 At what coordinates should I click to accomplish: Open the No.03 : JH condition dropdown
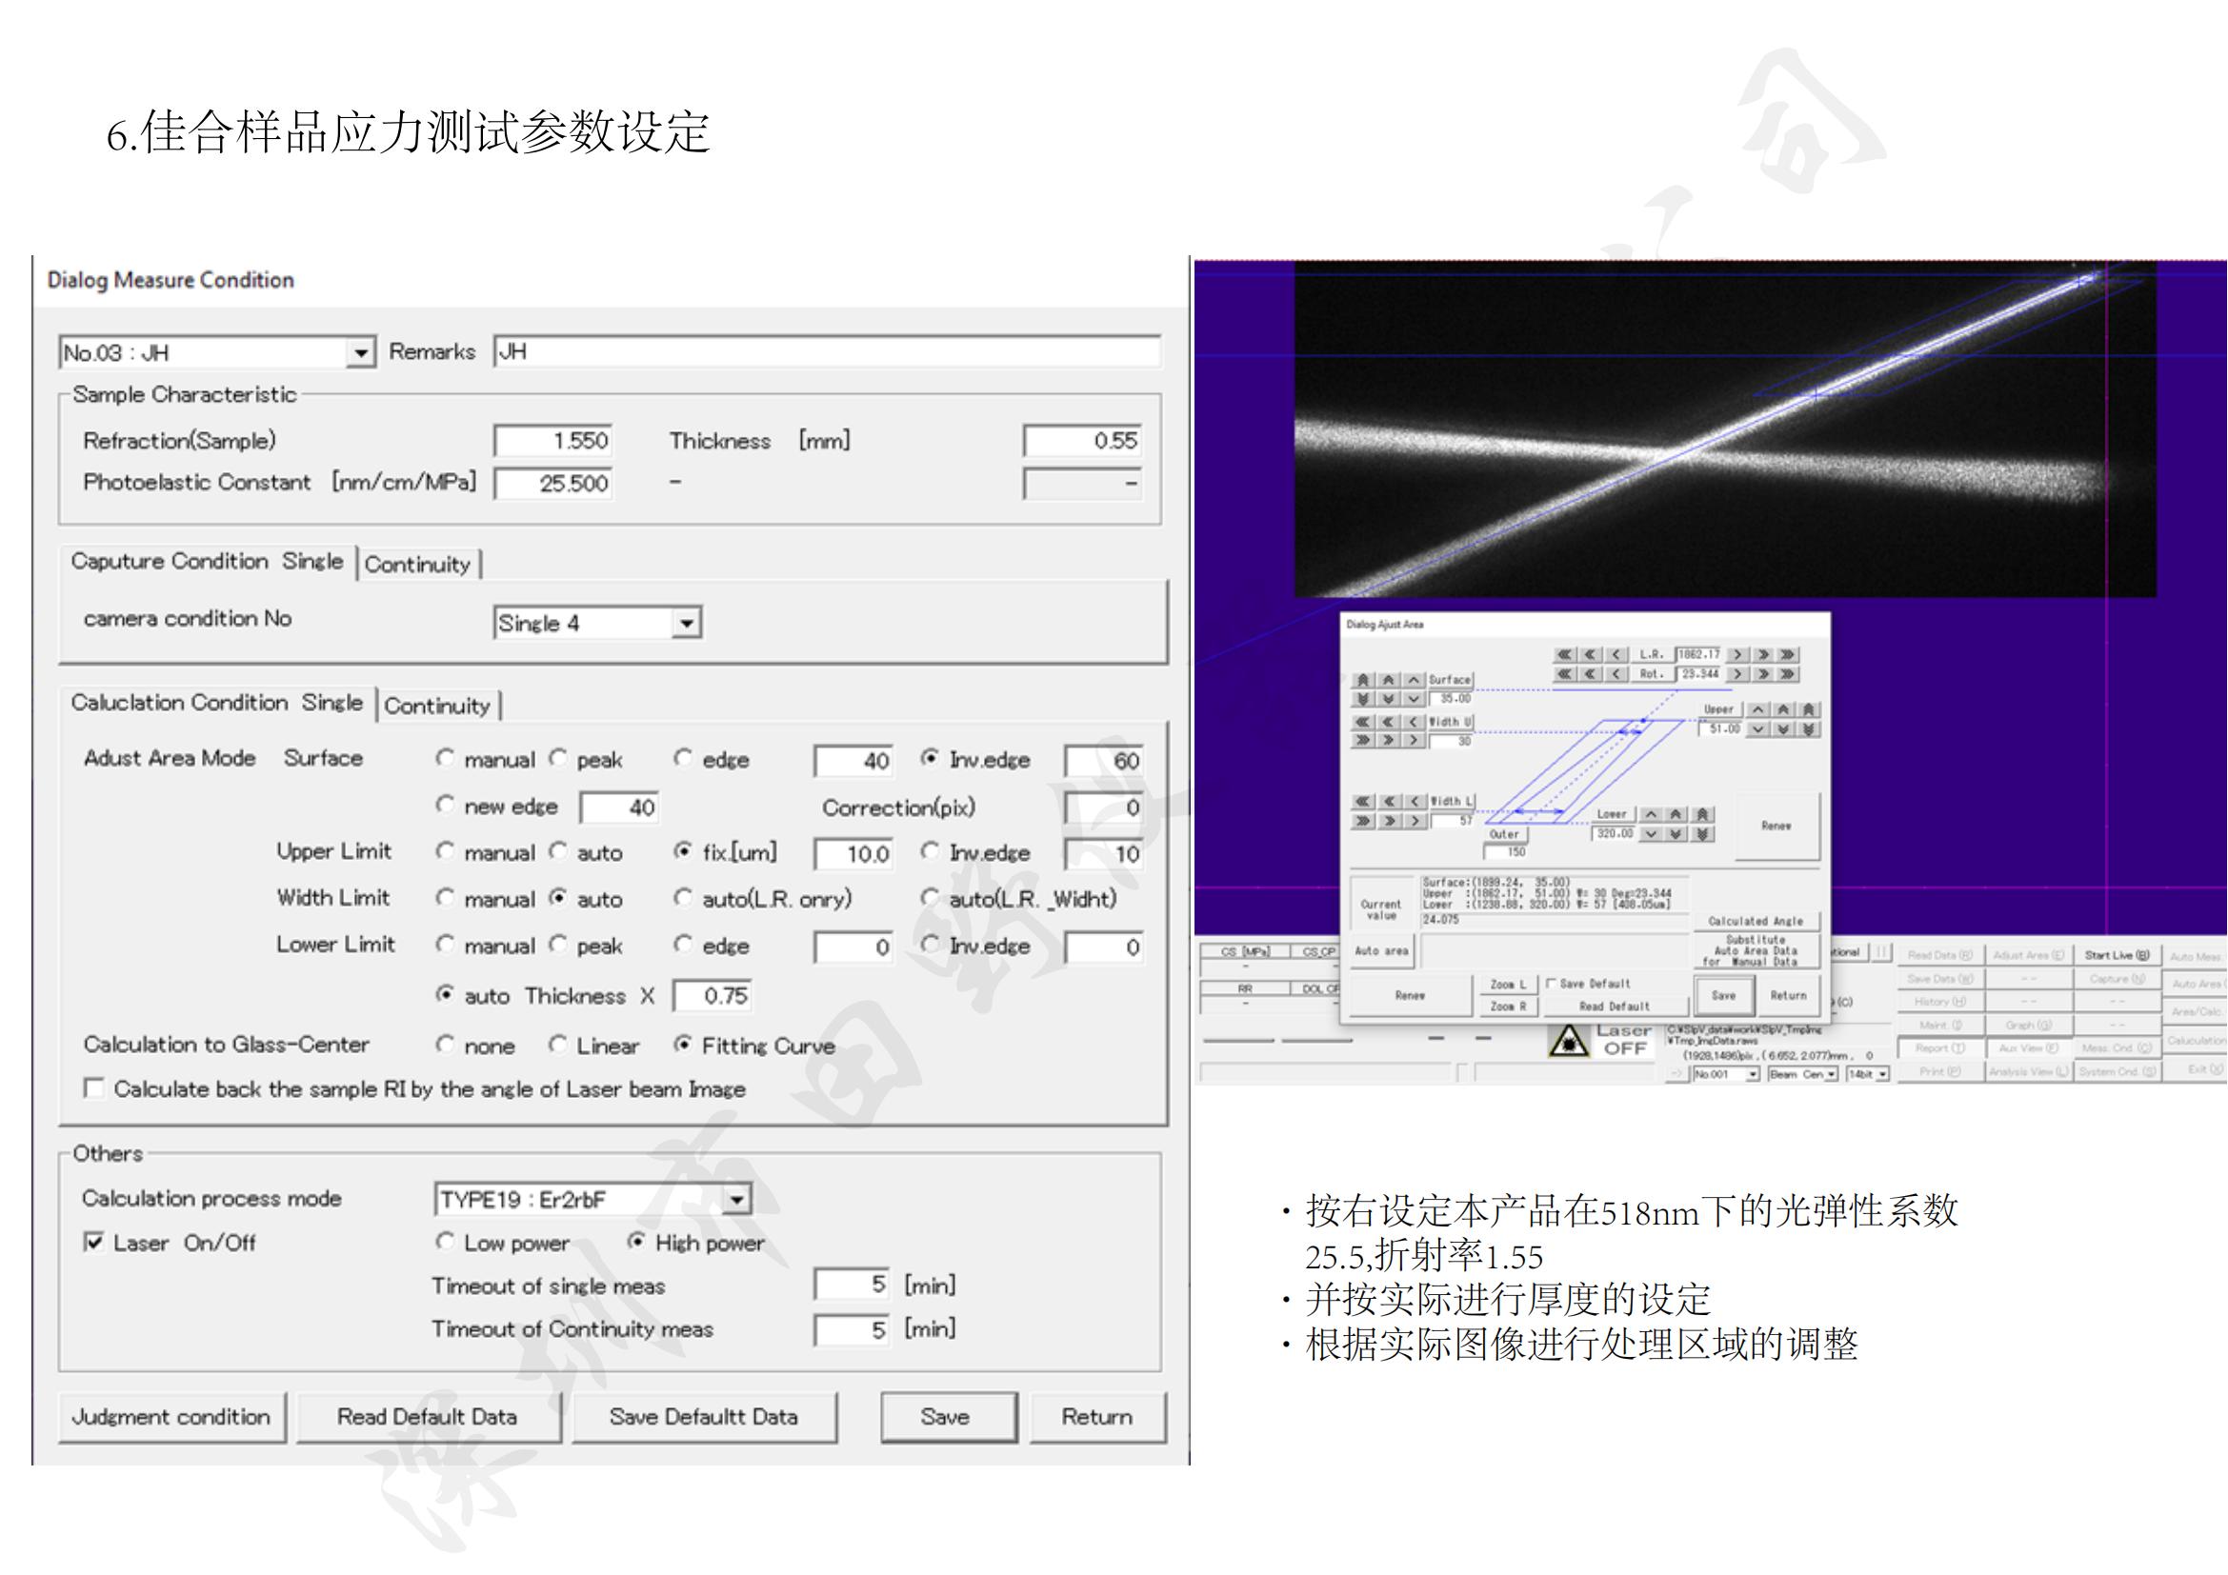(360, 352)
